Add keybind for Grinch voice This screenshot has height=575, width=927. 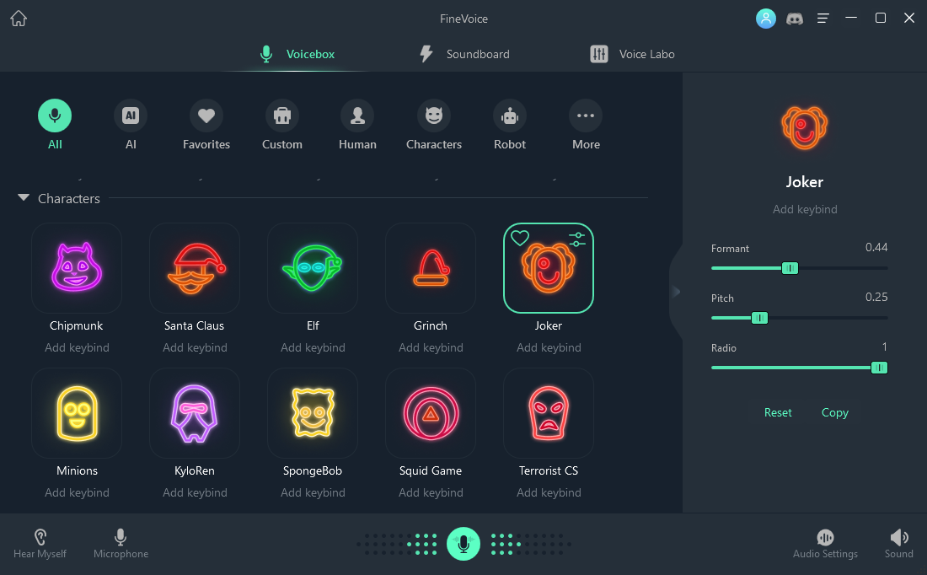(431, 348)
